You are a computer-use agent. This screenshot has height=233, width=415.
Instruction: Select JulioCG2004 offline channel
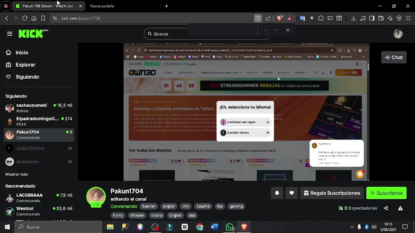(39, 148)
